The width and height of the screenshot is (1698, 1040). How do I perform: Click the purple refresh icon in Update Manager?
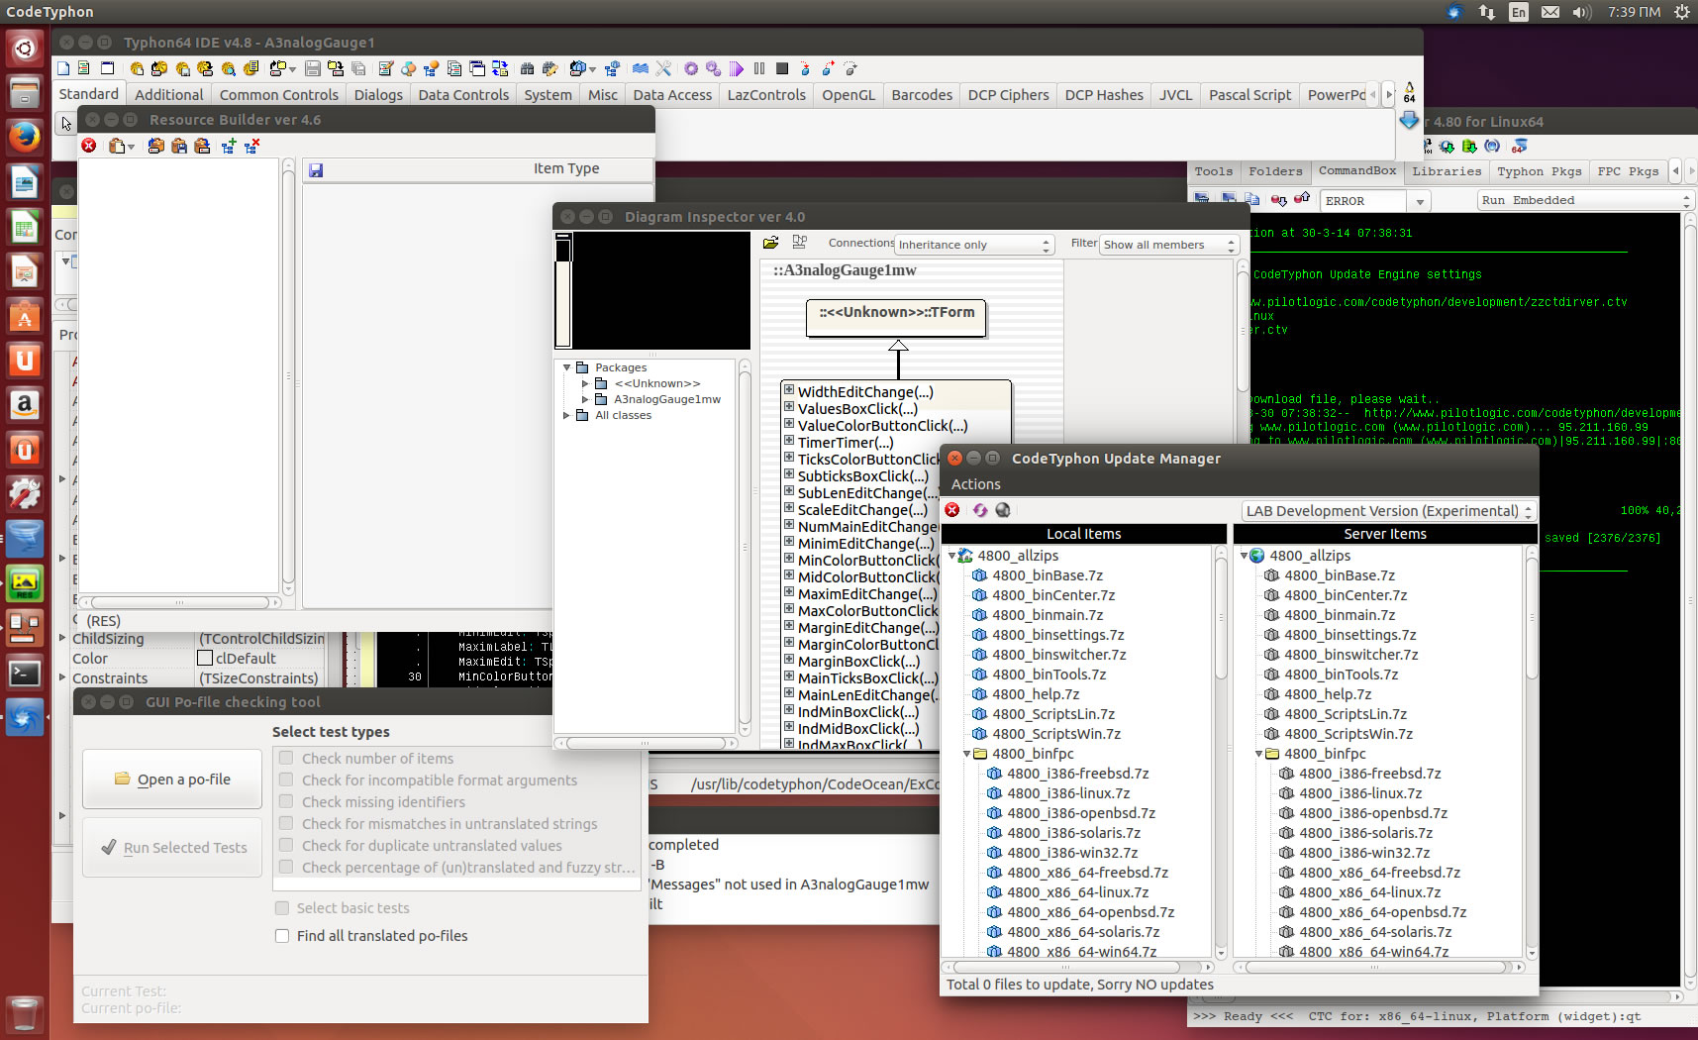(x=979, y=510)
